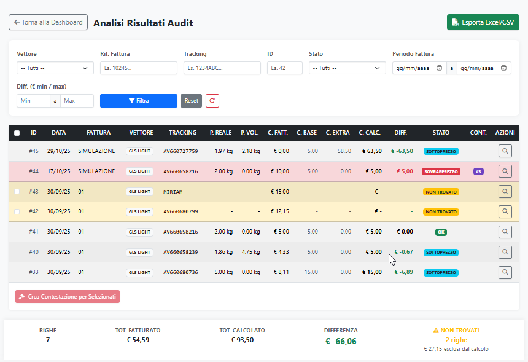The width and height of the screenshot is (528, 362).
Task: Check the checkbox for row #43
Action: click(17, 192)
